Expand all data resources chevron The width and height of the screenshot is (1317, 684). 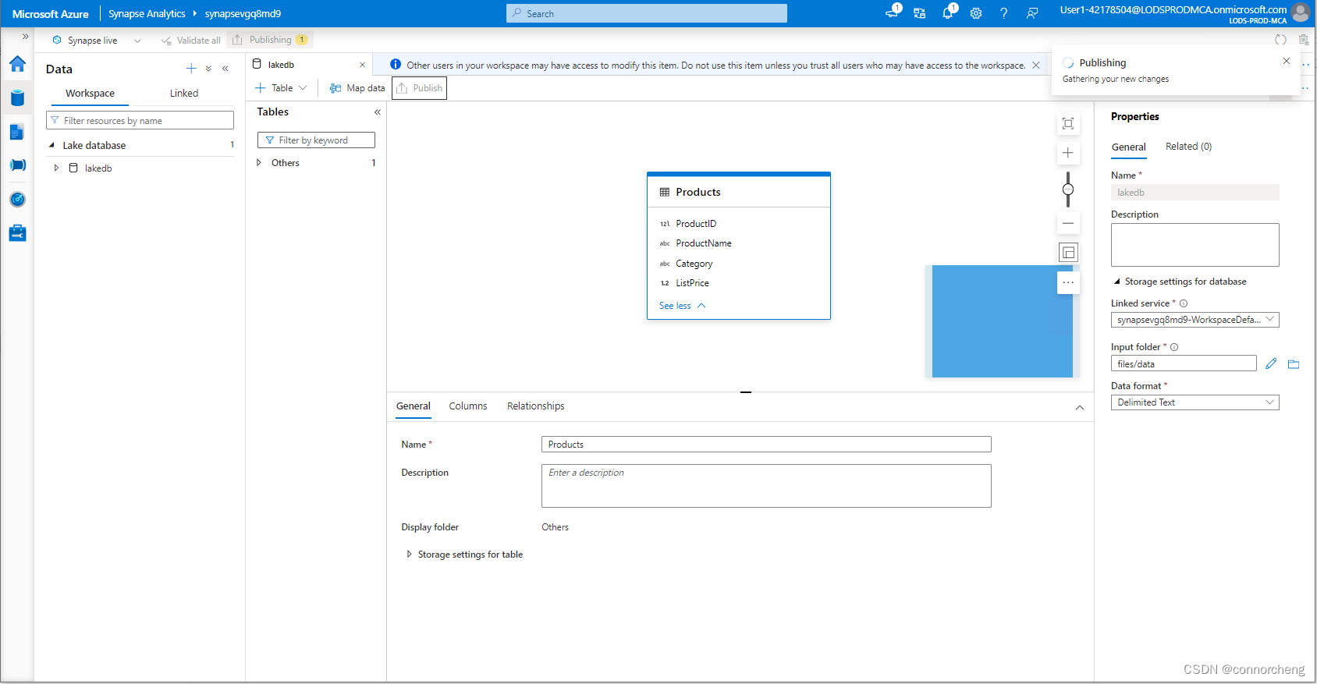[x=208, y=69]
